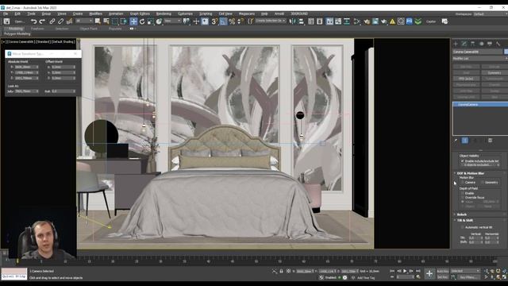Tick Enable include/exclude list checkbox
508x286 pixels.
point(462,160)
